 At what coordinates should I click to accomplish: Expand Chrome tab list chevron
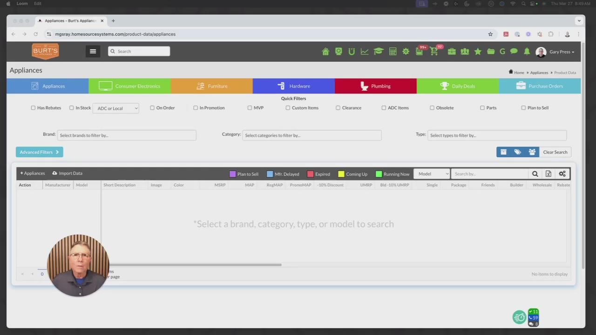click(579, 20)
